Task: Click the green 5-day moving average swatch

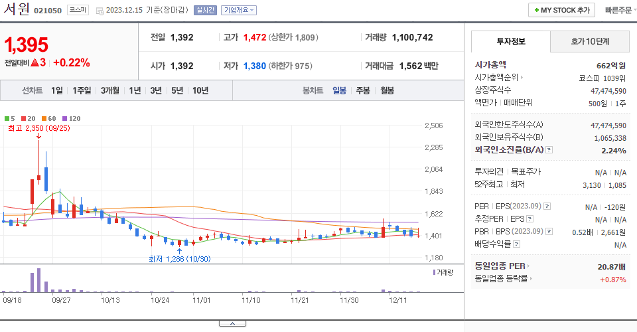Action: [7, 119]
